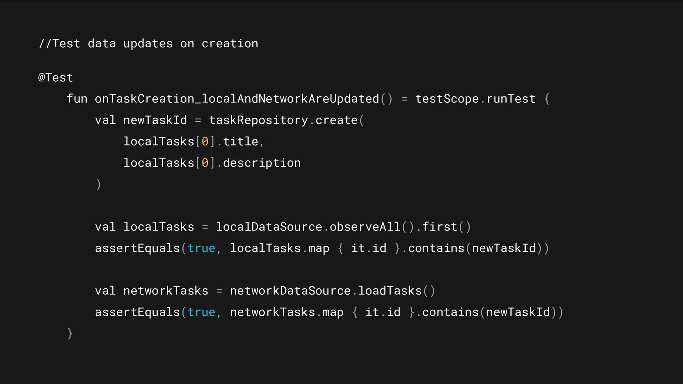Click networkDataSource.loadTasks() call
Screen dimensions: 683x384
click(x=333, y=291)
